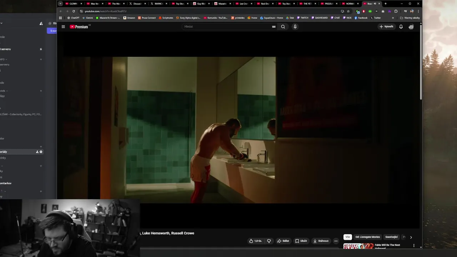
Task: Select the Vše filter chip
Action: [x=348, y=237]
